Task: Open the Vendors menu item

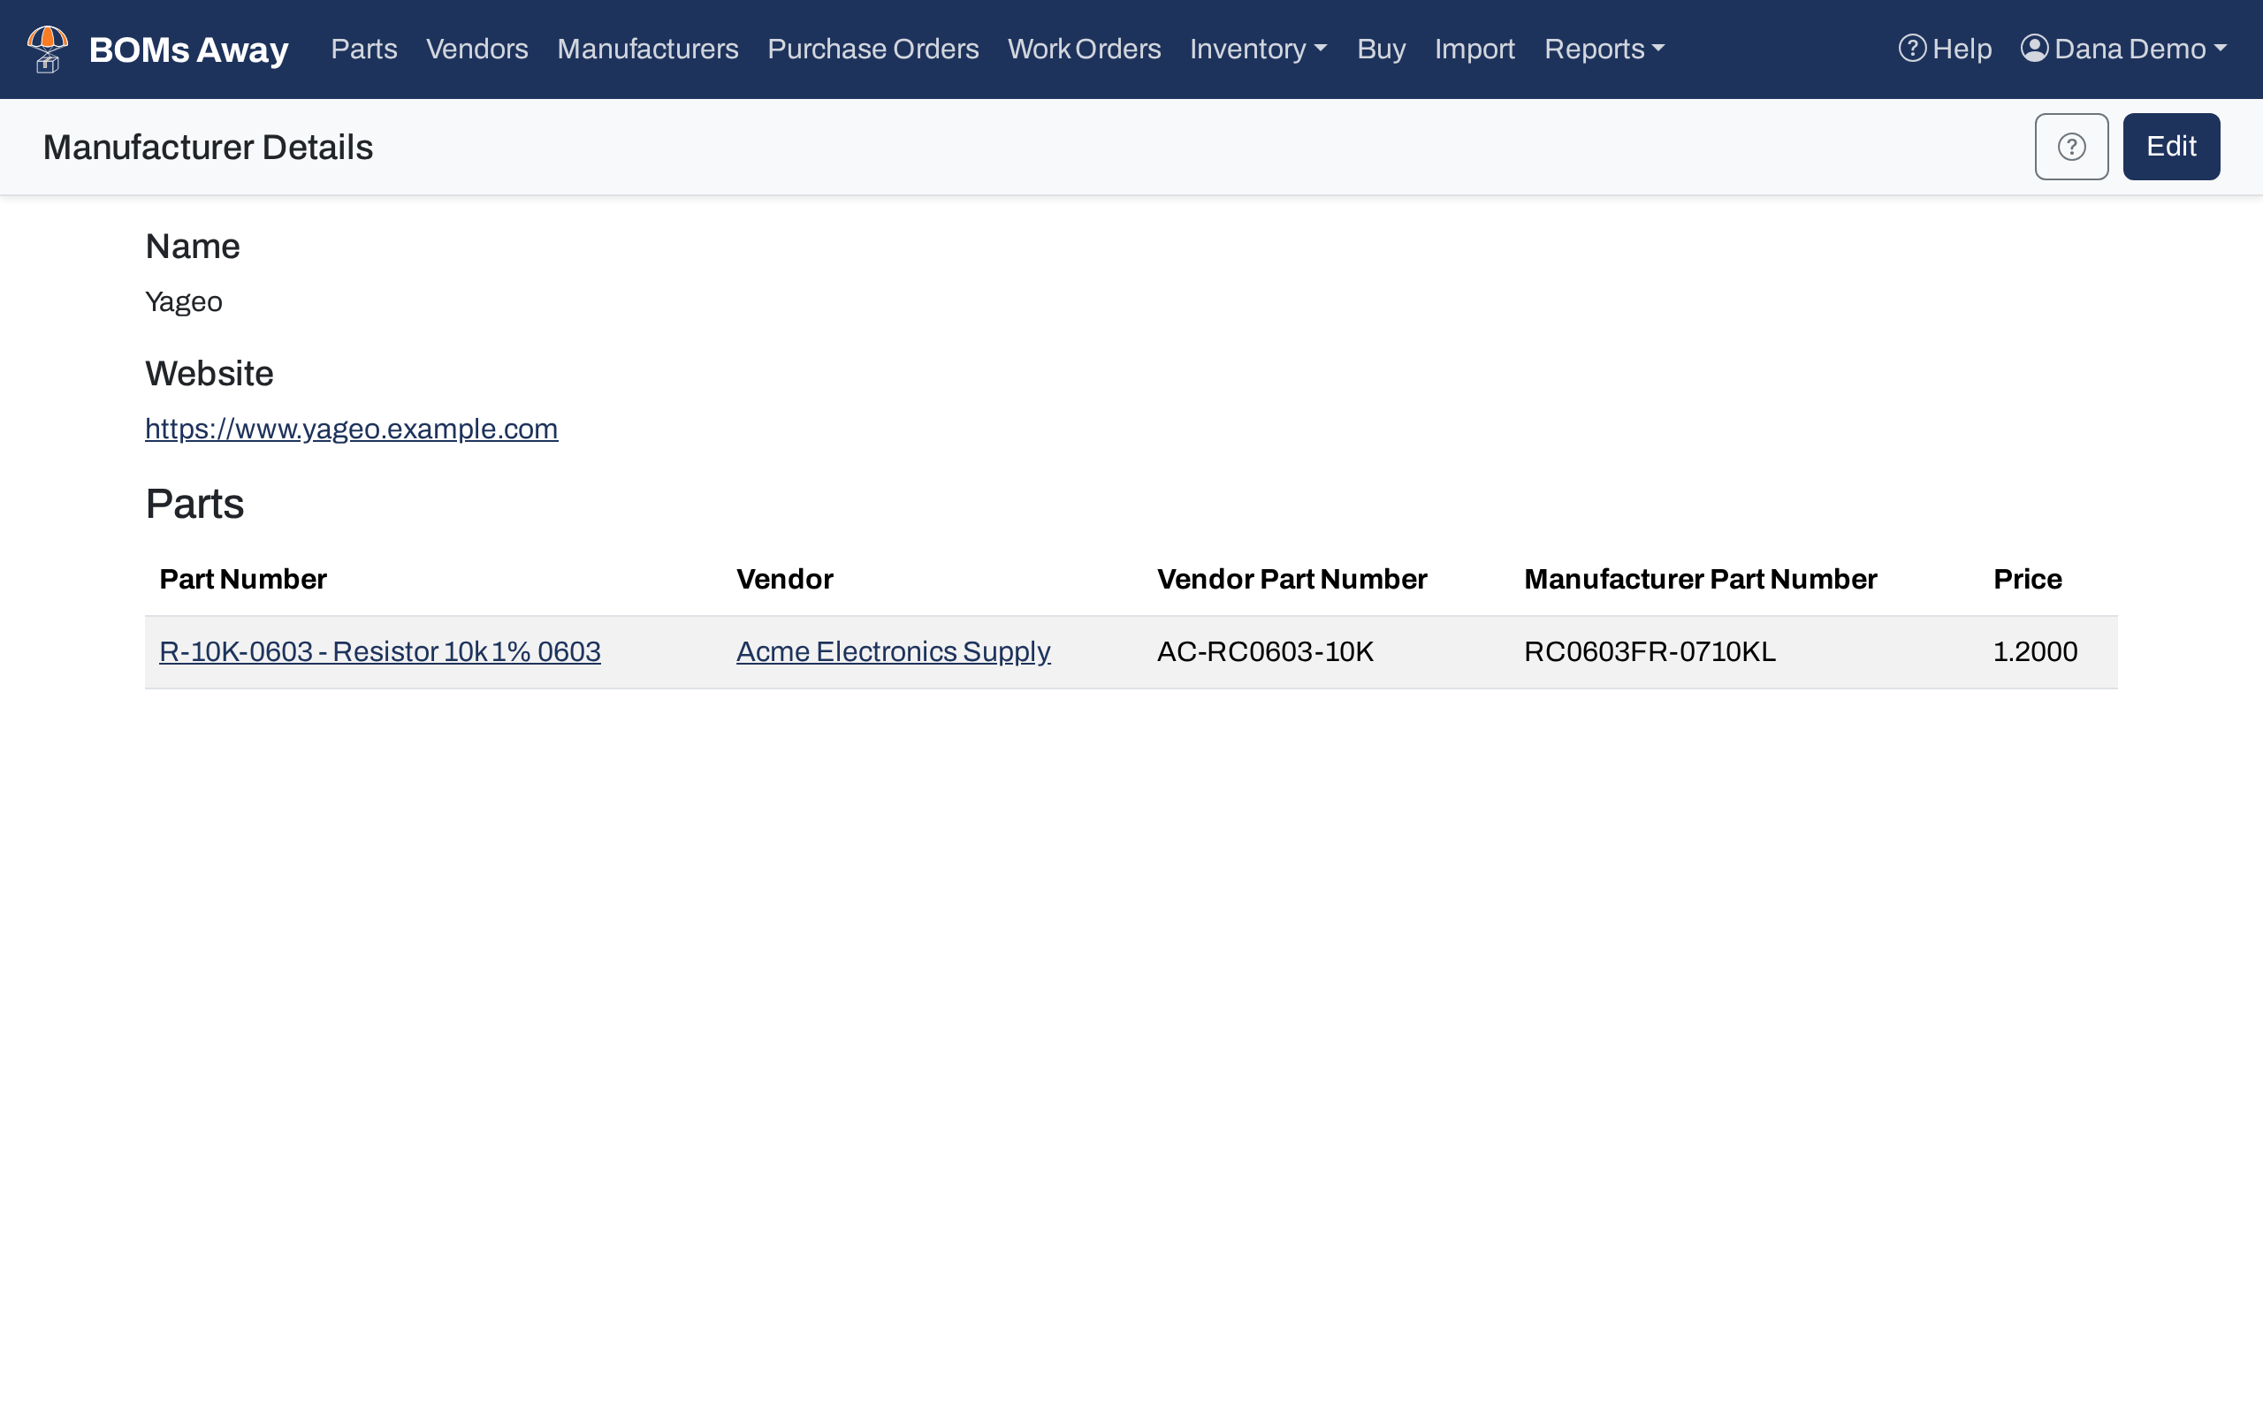Action: (x=477, y=49)
